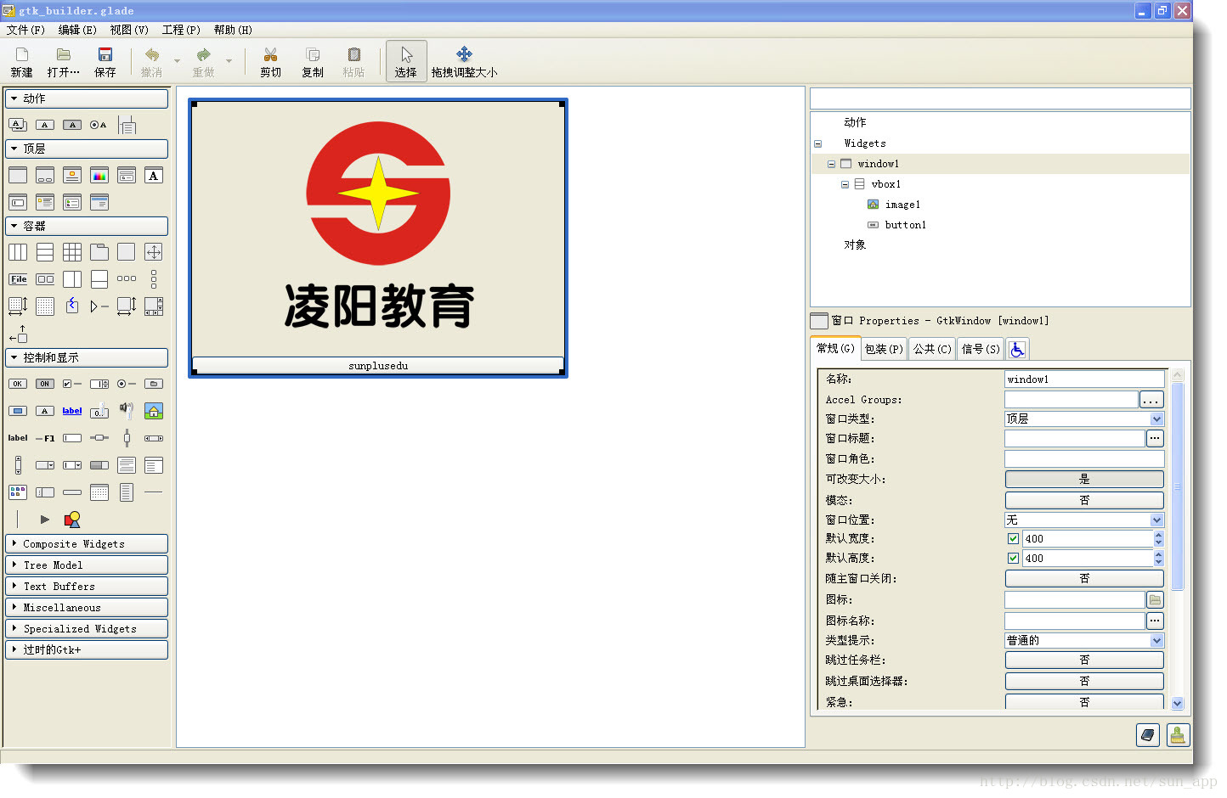
Task: Pick the blue Link Button label widget
Action: coord(72,411)
